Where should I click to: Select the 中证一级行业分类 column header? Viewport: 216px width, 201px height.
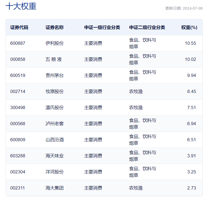tap(102, 27)
